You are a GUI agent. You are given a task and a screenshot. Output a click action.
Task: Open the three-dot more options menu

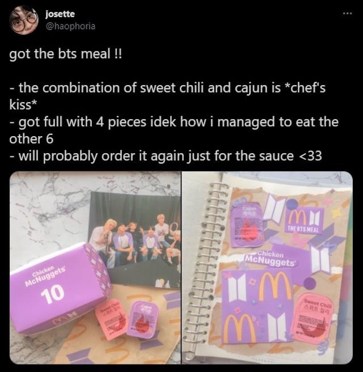[x=348, y=13]
